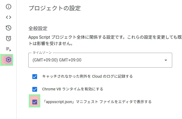Select the Project Settings gear icon
This screenshot has height=119, width=182.
click(8, 60)
